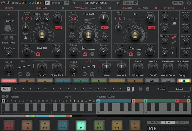Click the pattern follow arrow icon
Viewport: 192px width, 131px height.
click(x=5, y=96)
